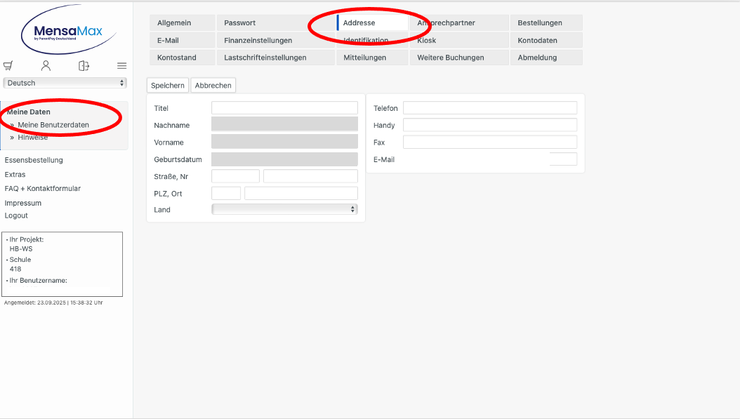Open the Essensbestellung link
The width and height of the screenshot is (740, 419).
(x=34, y=160)
